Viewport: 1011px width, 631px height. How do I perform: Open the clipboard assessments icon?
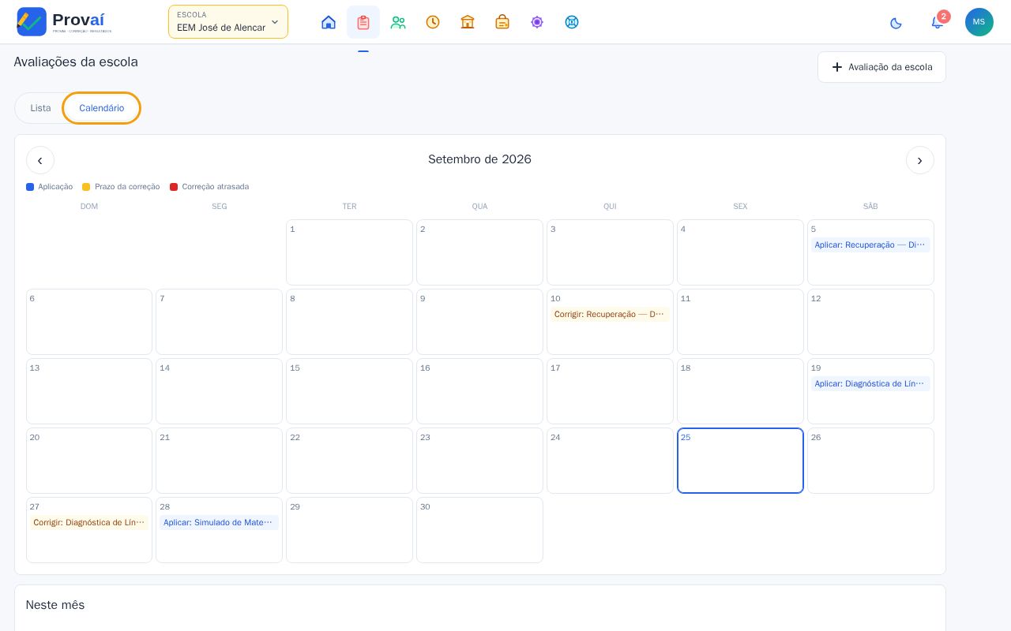pyautogui.click(x=363, y=22)
